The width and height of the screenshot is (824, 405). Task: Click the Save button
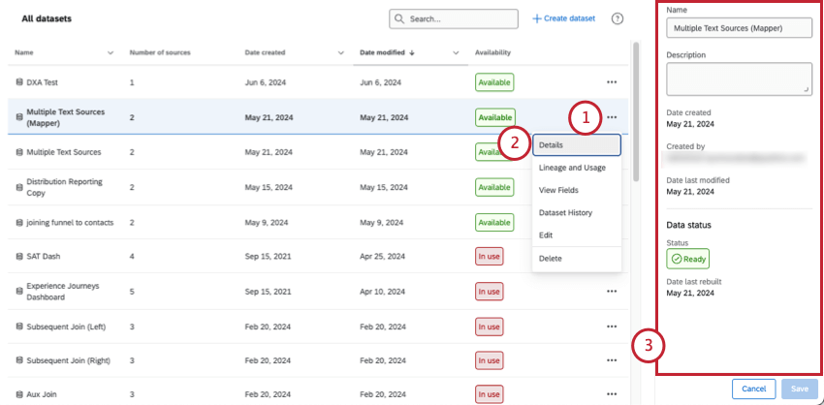coord(799,389)
